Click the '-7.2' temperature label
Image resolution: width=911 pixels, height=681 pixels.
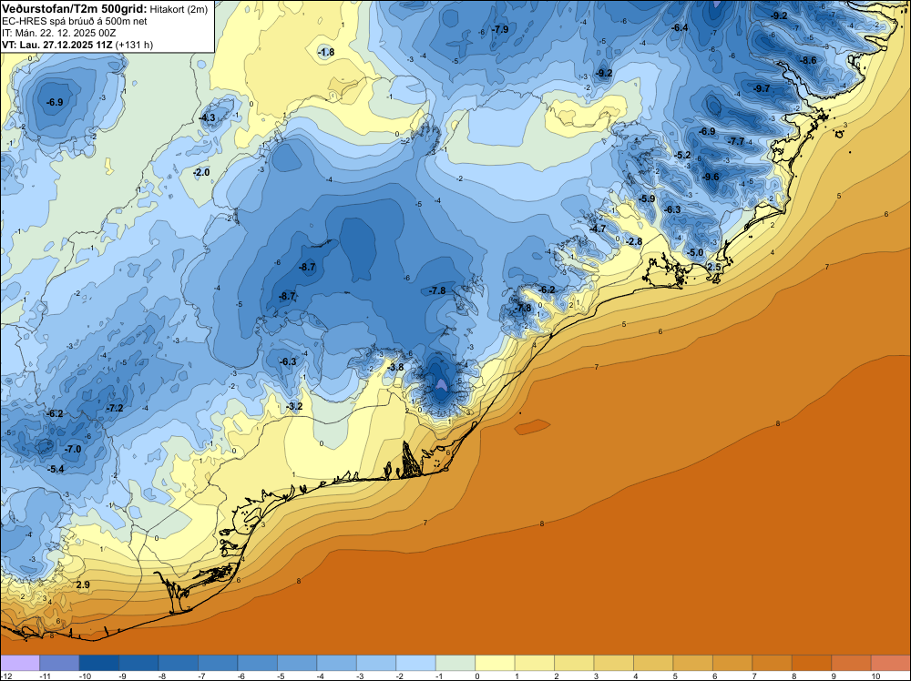pyautogui.click(x=115, y=409)
